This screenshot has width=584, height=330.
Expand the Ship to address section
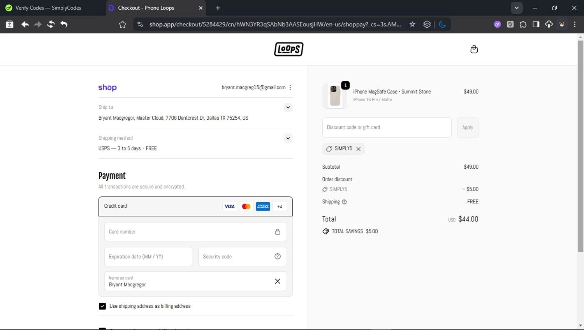288,107
